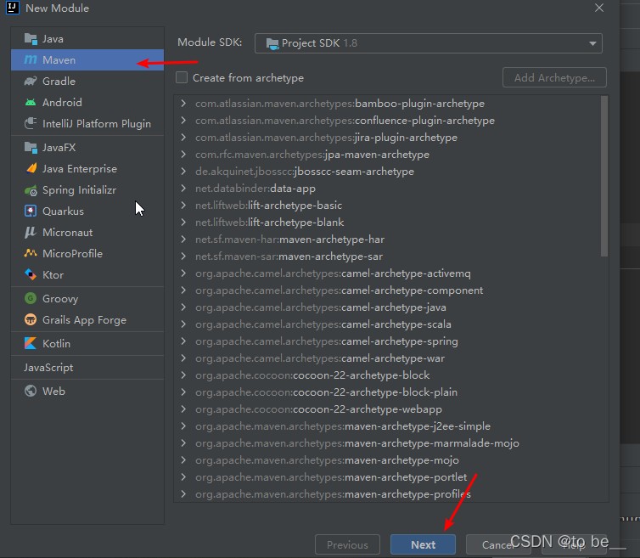640x558 pixels.
Task: Click the Android robot icon
Action: 31,103
